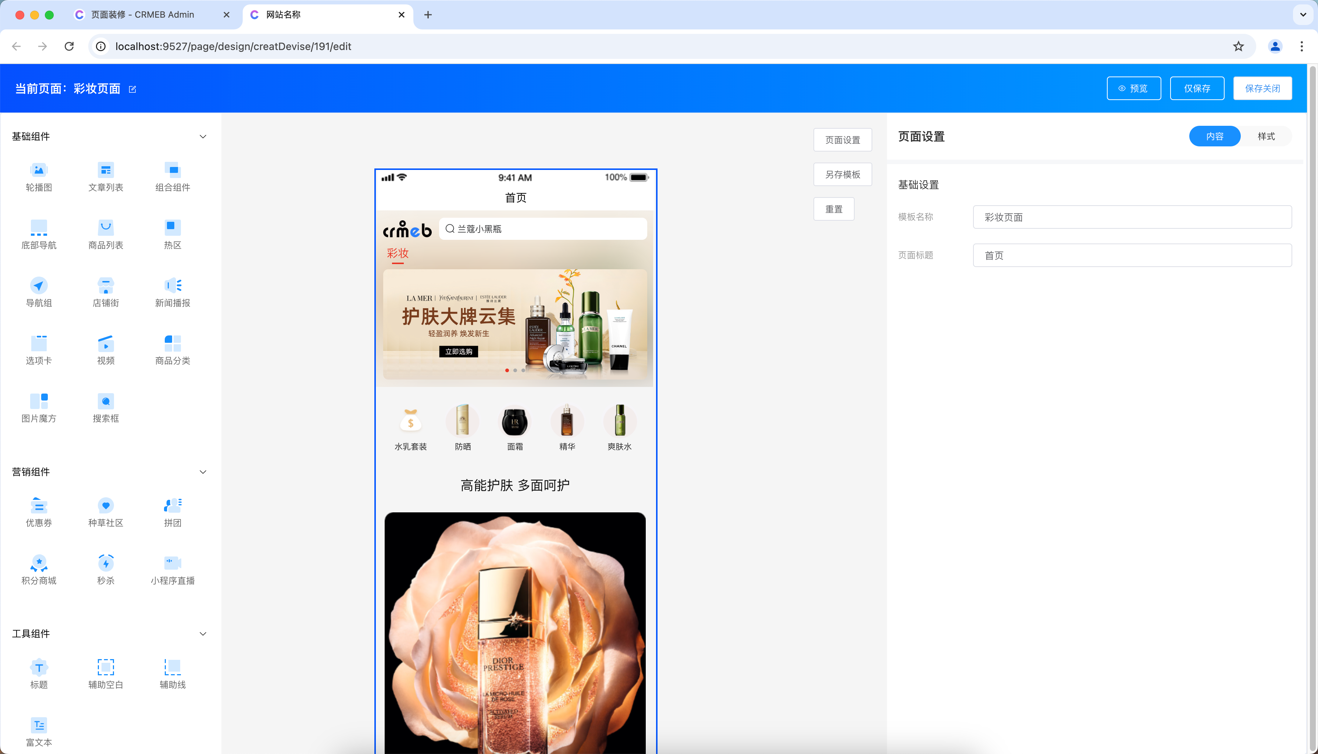Select the 爽肤水 navigation item
Image resolution: width=1318 pixels, height=754 pixels.
click(620, 428)
